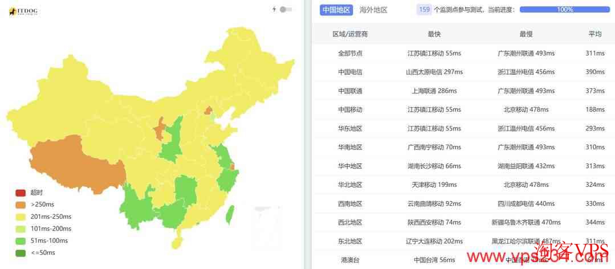Screen dimensions: 615x269
Task: Click the green Taiwan island on map
Action: coord(230,215)
